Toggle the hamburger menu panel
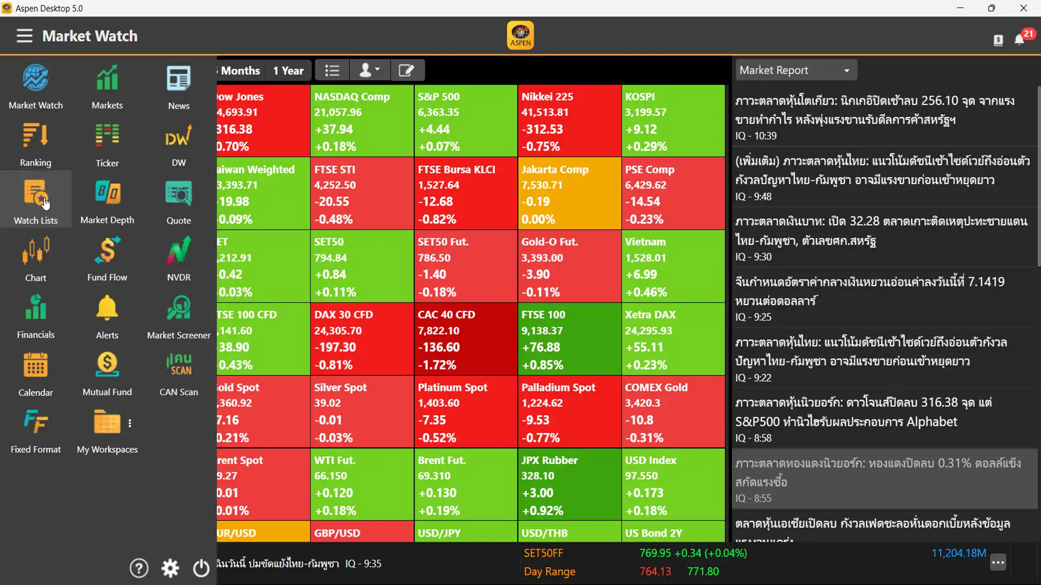This screenshot has height=585, width=1041. pos(24,36)
